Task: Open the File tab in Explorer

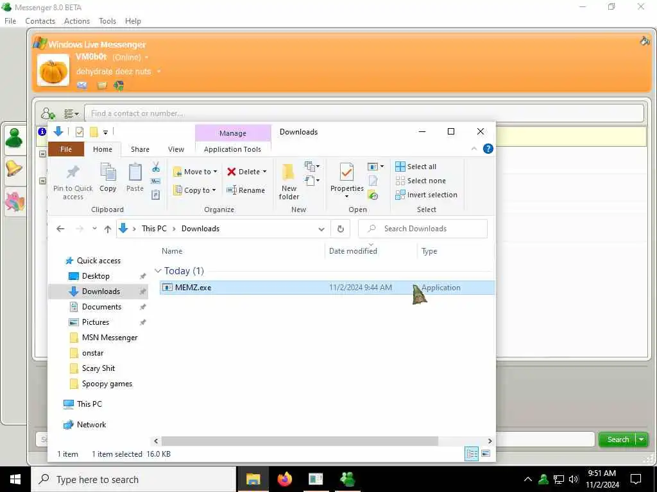Action: pyautogui.click(x=66, y=149)
